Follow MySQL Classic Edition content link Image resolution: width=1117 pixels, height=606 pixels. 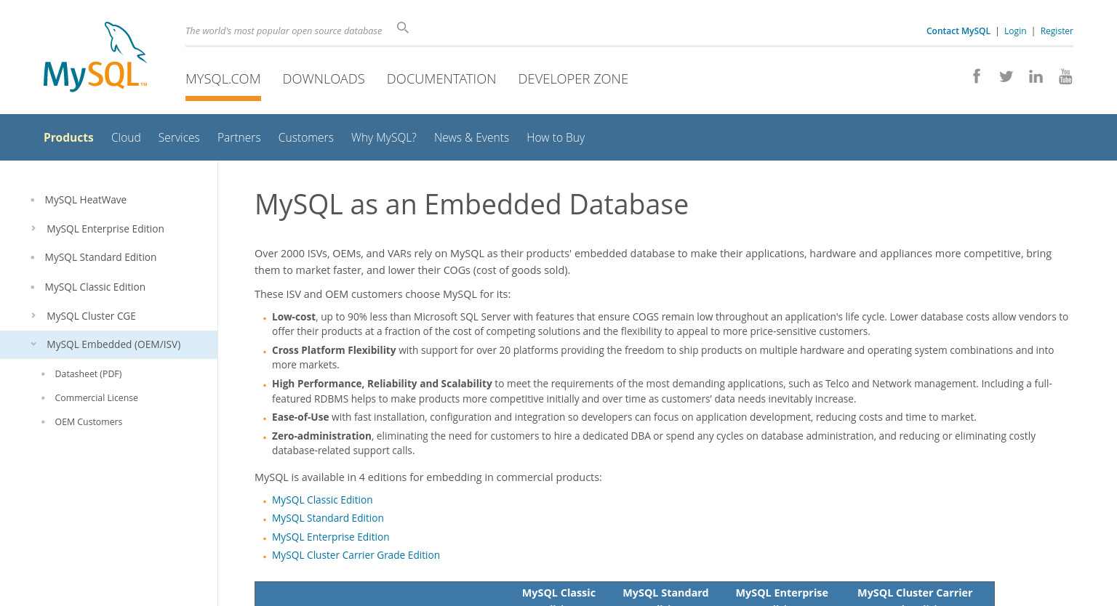[322, 500]
